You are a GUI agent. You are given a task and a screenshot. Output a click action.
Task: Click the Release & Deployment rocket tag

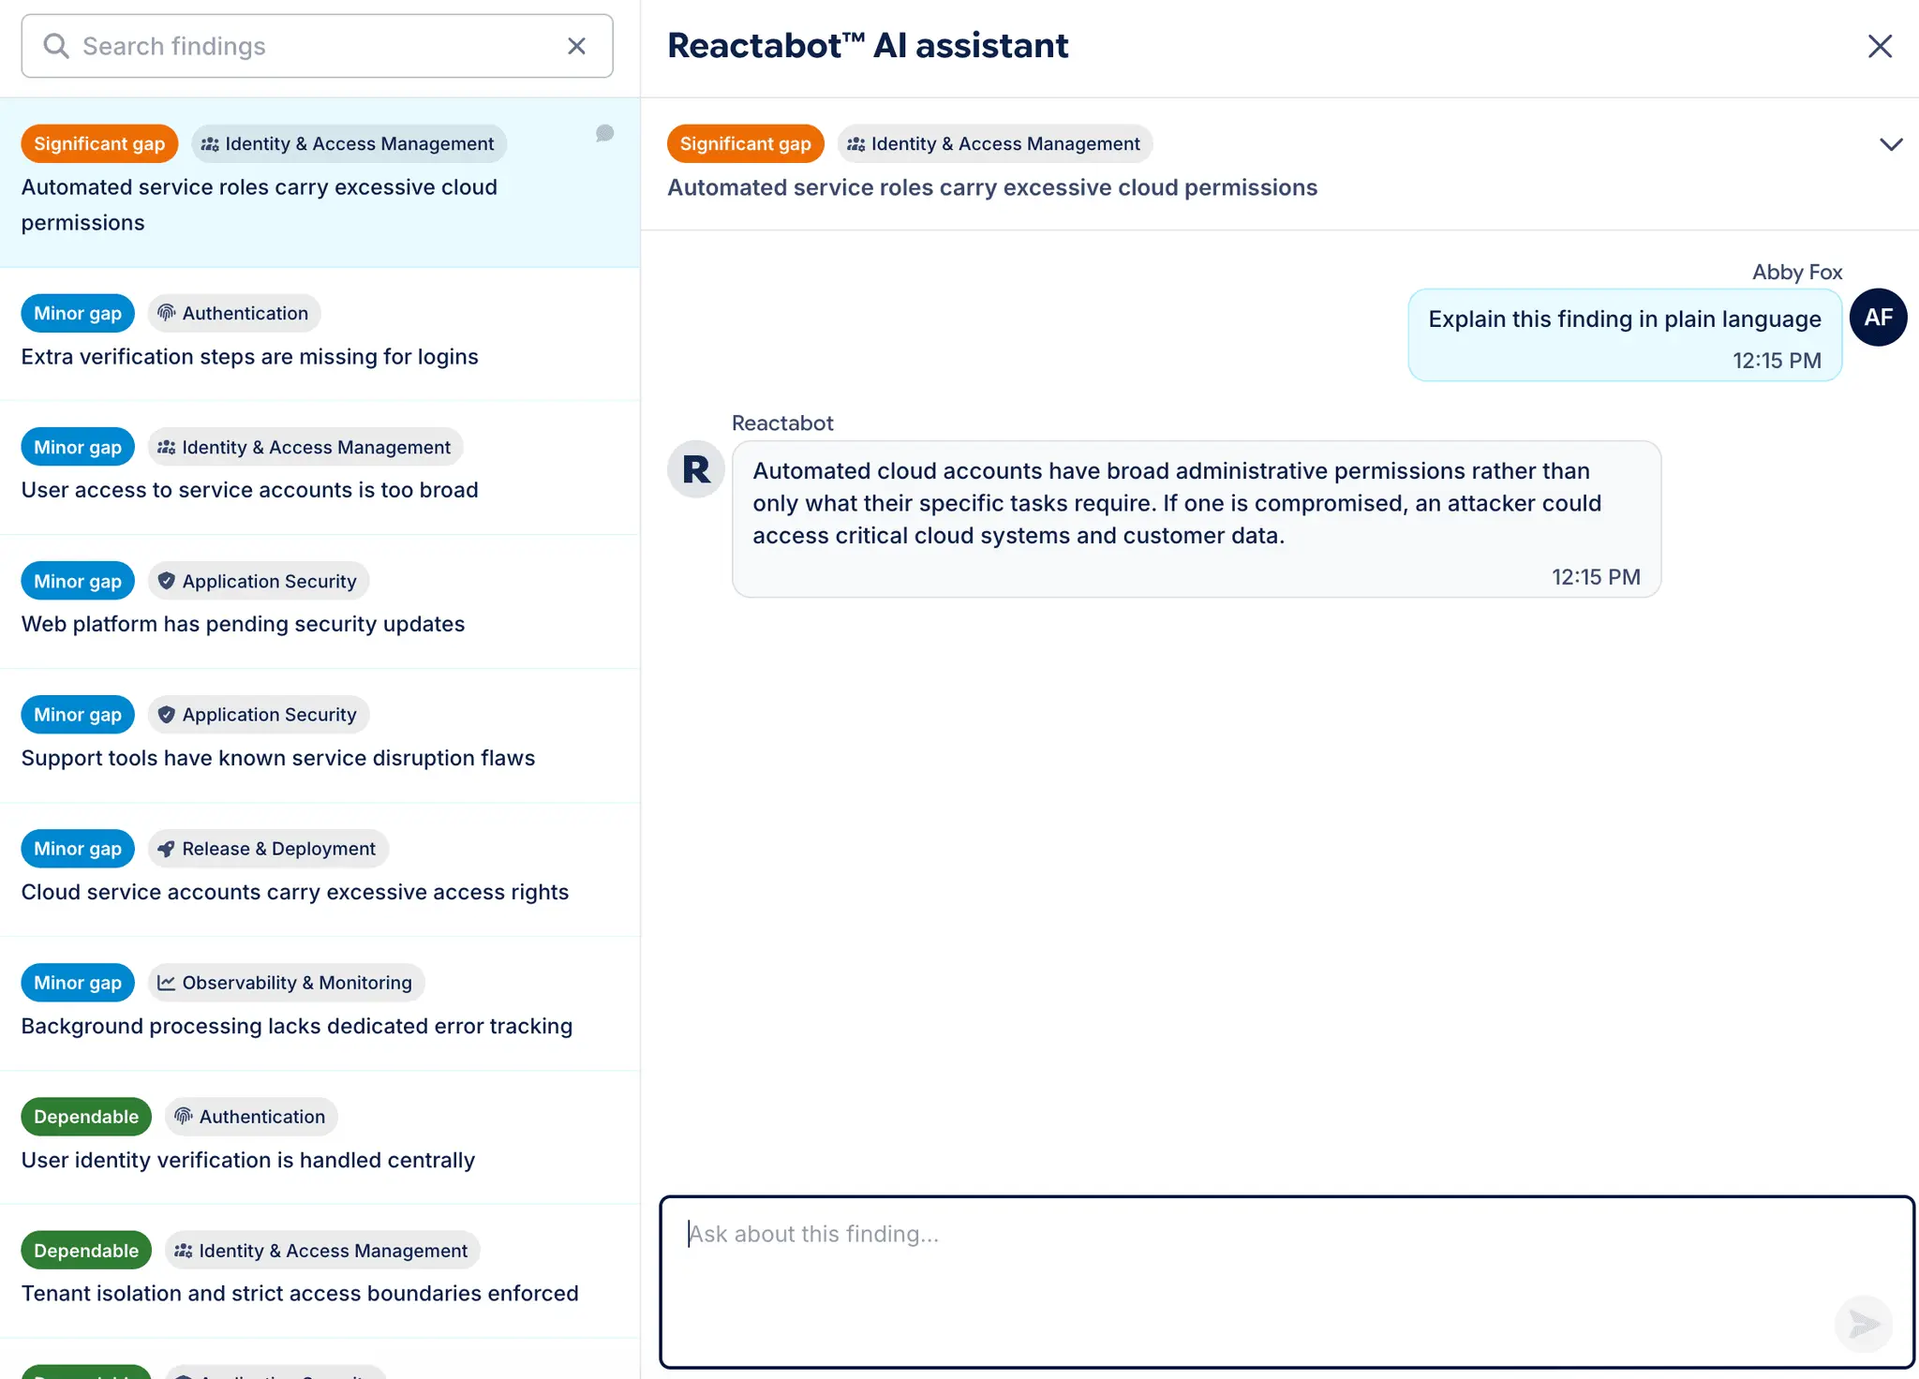coord(268,849)
